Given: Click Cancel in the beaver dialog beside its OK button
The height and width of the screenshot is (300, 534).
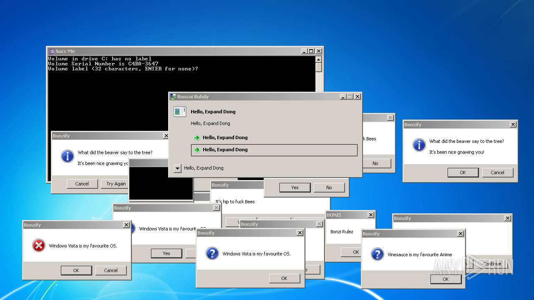Looking at the screenshot, I should [497, 172].
